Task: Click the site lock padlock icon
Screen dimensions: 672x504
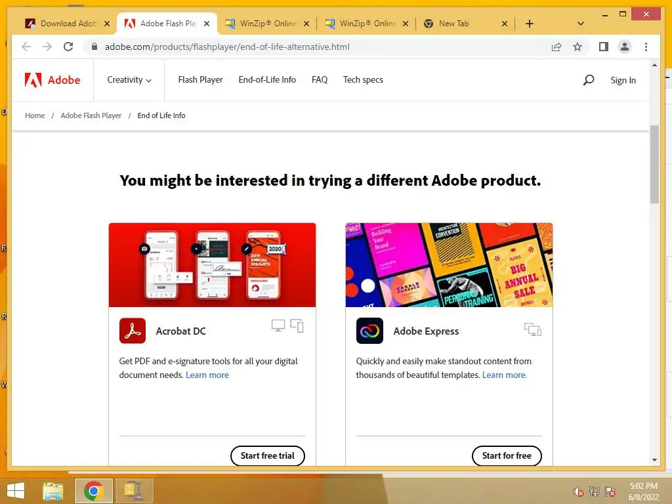Action: [94, 47]
